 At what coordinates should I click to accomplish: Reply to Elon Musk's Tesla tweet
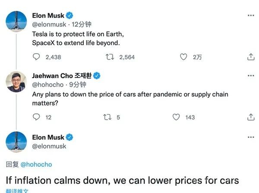(37, 57)
